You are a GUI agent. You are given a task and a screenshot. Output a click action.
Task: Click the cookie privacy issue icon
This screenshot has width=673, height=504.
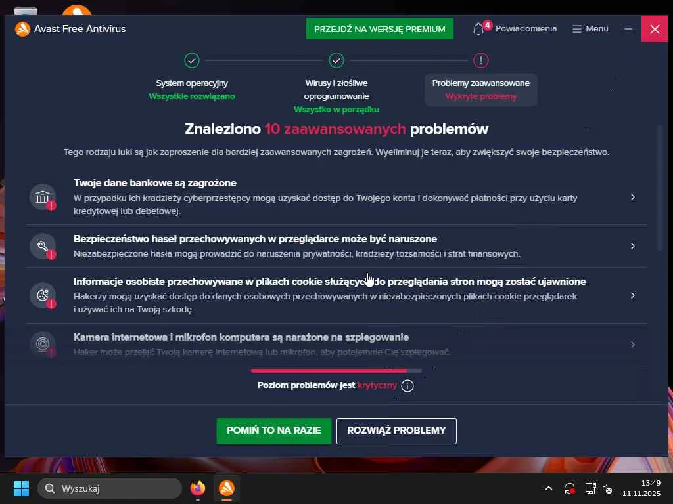[43, 295]
